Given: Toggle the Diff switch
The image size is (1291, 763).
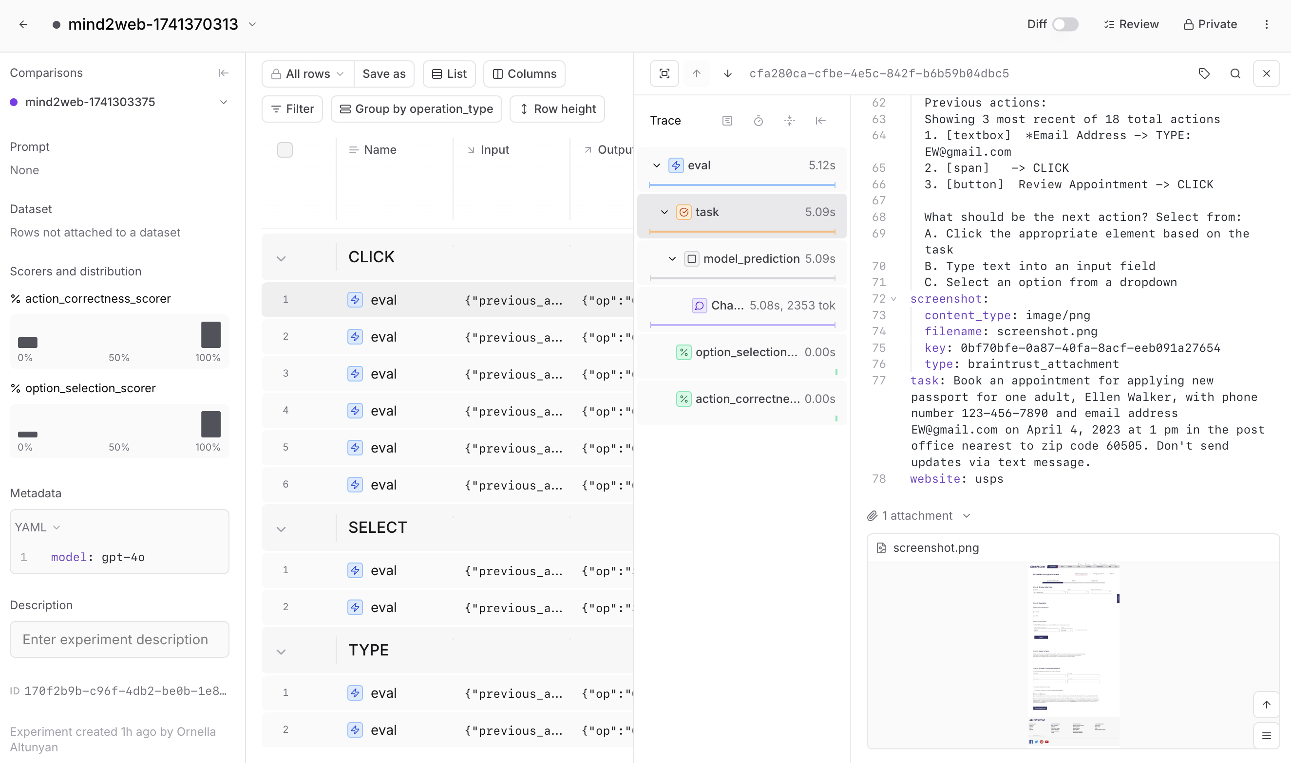Looking at the screenshot, I should tap(1065, 24).
